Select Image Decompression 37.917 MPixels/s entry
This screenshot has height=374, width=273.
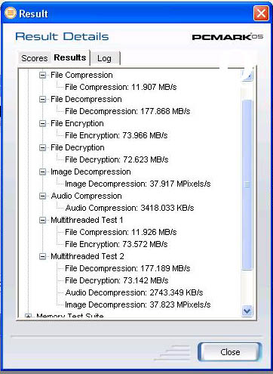[138, 184]
